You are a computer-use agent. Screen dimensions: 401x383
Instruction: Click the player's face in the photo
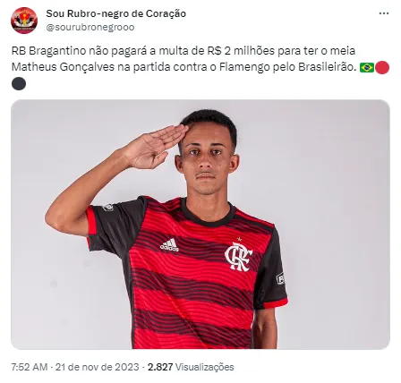click(x=207, y=161)
